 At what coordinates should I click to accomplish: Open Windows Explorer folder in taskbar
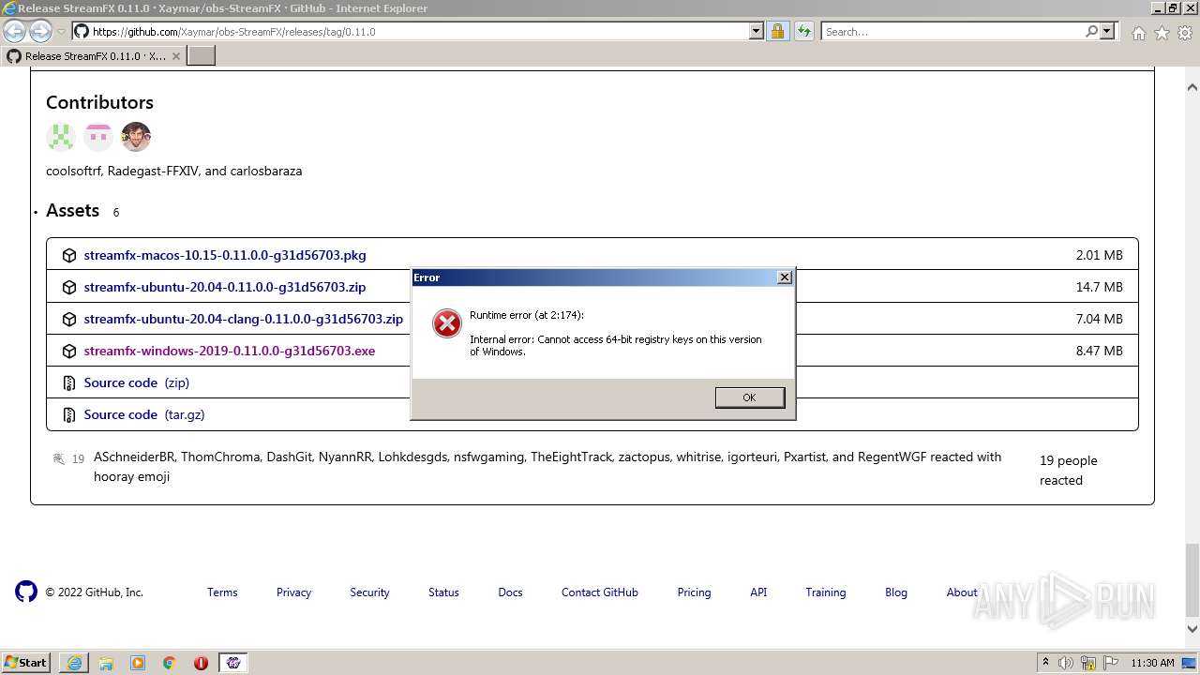click(106, 663)
